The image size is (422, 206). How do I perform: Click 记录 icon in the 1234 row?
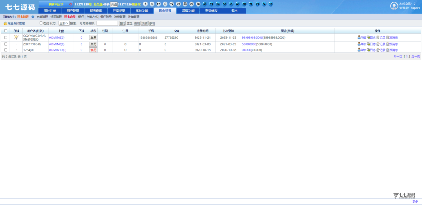pos(378,49)
